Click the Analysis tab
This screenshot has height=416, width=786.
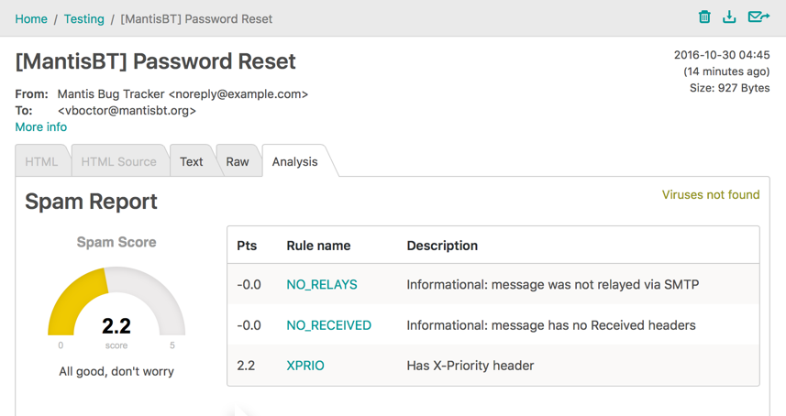(294, 161)
